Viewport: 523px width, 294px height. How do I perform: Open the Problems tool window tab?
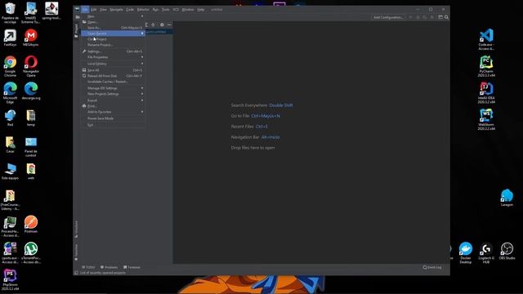tap(109, 267)
